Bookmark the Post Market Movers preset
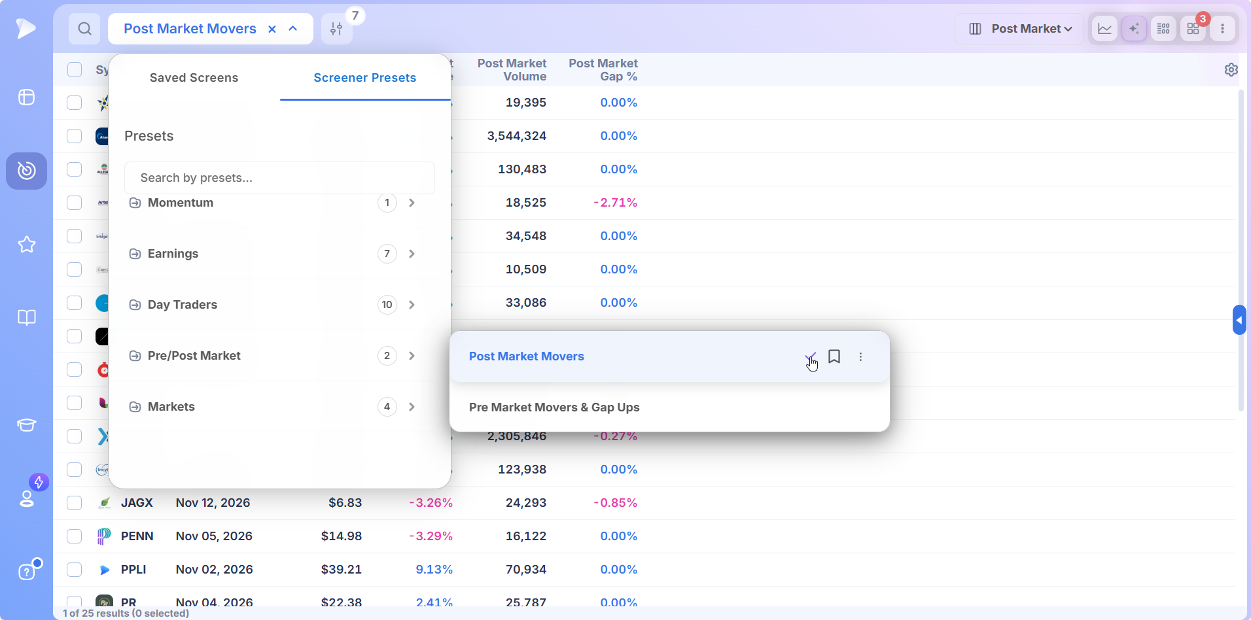The width and height of the screenshot is (1251, 620). pos(834,356)
